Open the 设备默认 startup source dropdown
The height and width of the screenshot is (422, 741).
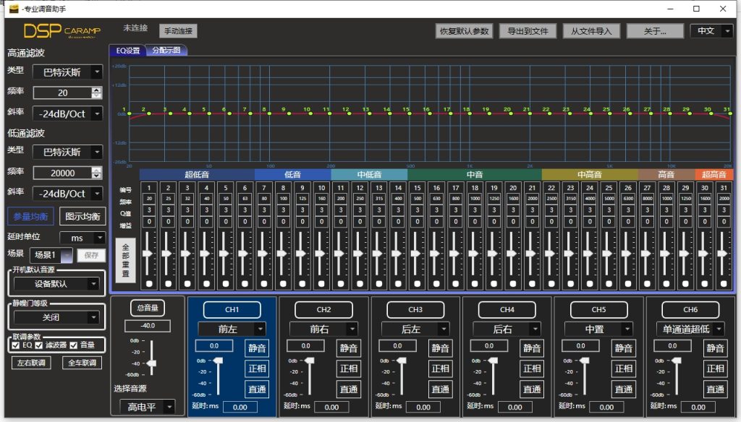(56, 284)
